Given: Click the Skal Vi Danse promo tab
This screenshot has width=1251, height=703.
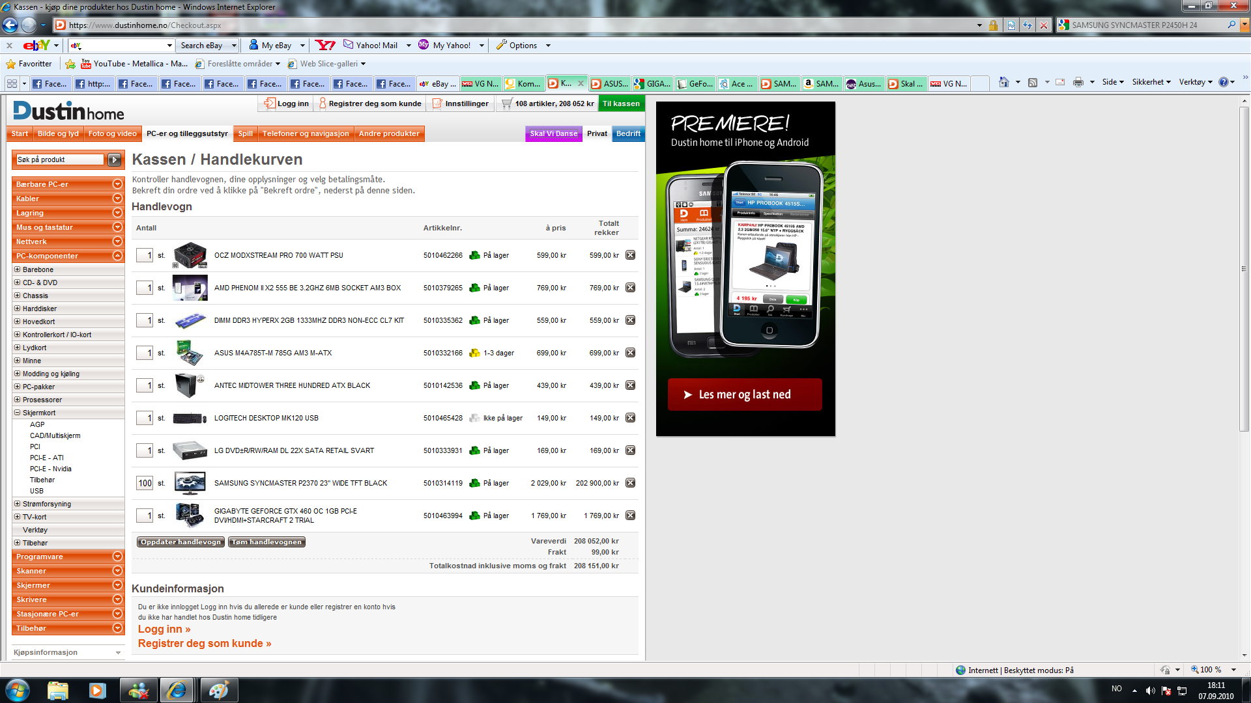Looking at the screenshot, I should 553,133.
